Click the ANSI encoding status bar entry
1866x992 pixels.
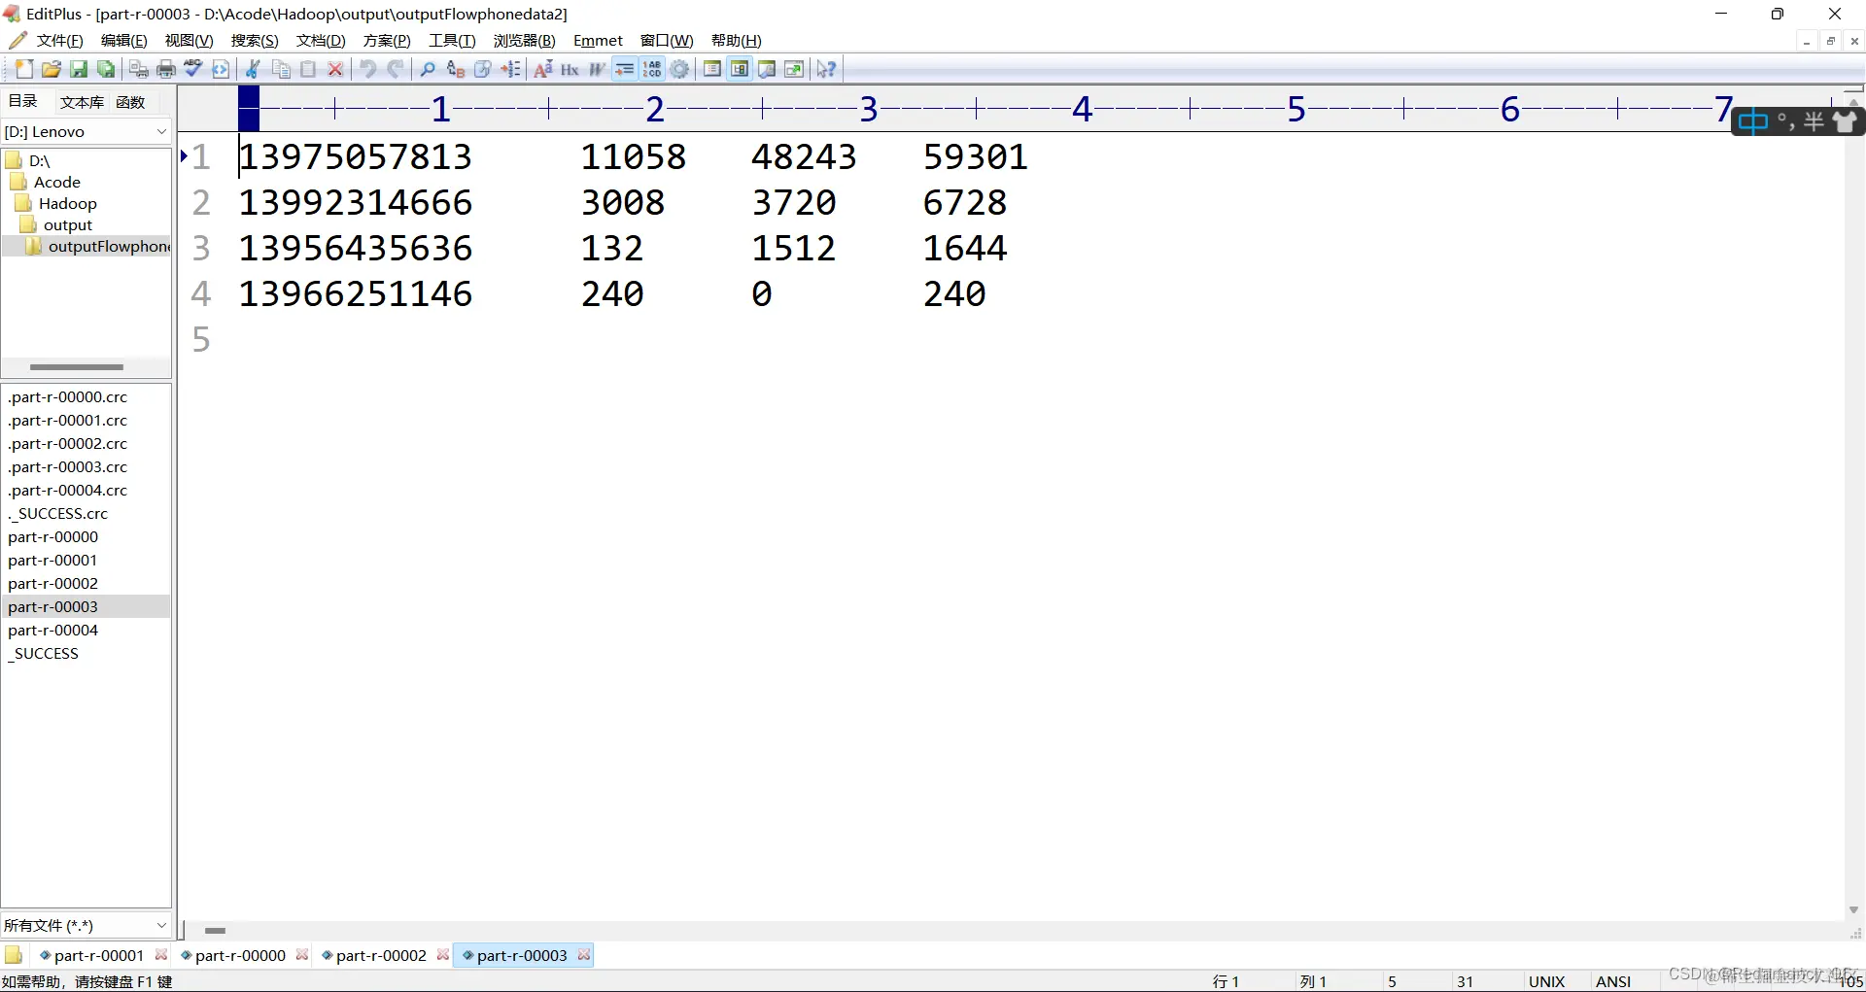(x=1613, y=981)
